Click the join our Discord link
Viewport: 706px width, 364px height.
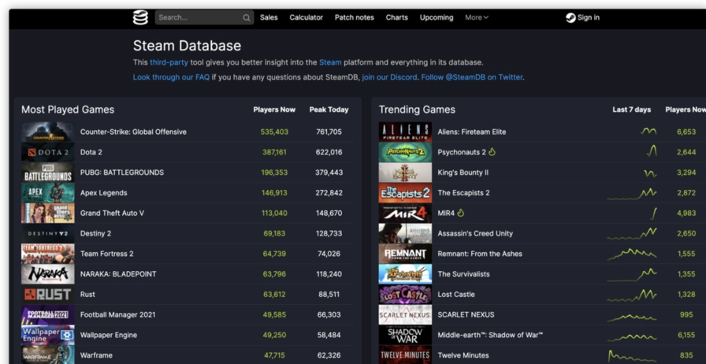click(389, 77)
